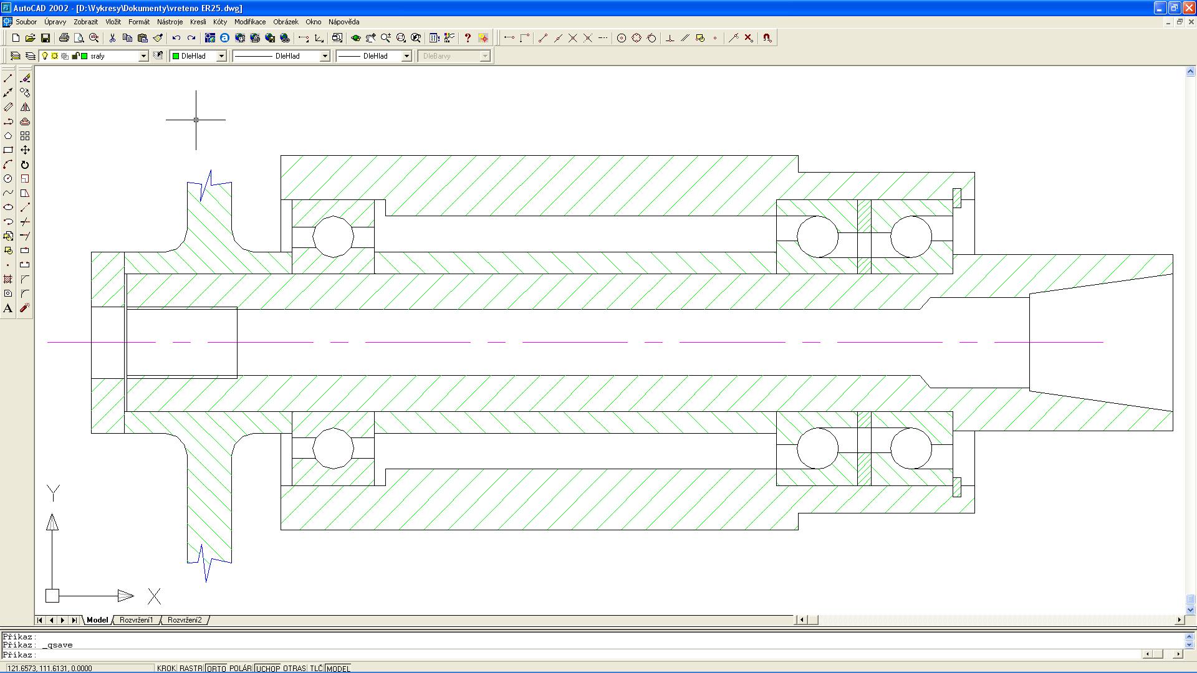1197x673 pixels.
Task: Toggle ORTO mode in status bar
Action: [216, 668]
